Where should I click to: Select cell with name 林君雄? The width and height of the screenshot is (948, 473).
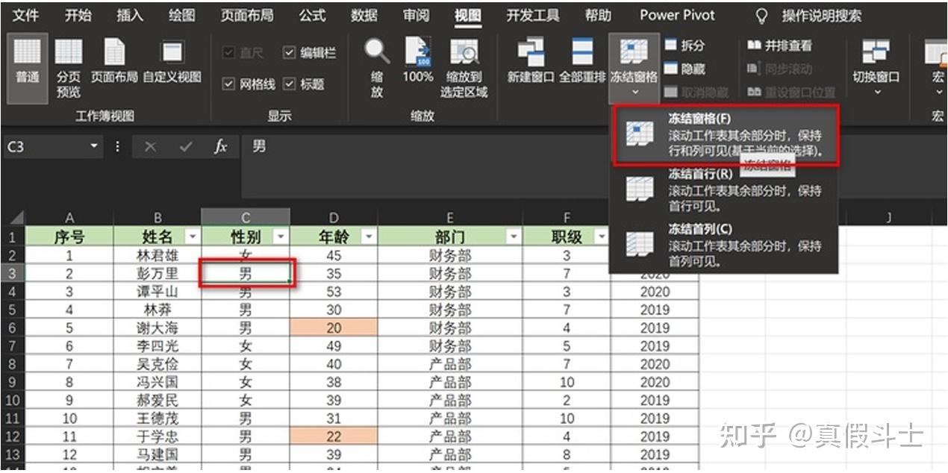(x=158, y=256)
